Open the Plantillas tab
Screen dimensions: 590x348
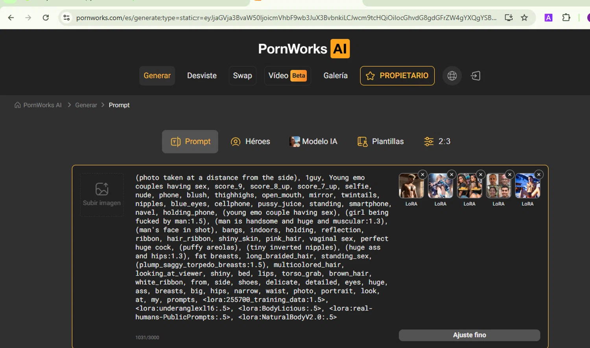(380, 142)
